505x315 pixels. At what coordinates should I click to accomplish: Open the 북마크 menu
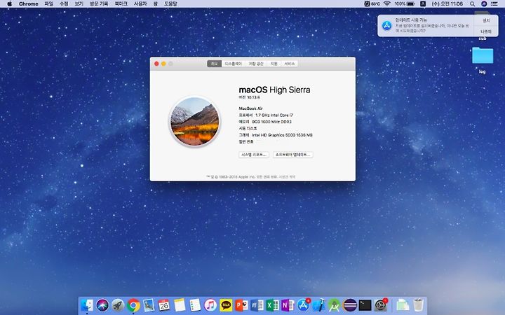[121, 4]
